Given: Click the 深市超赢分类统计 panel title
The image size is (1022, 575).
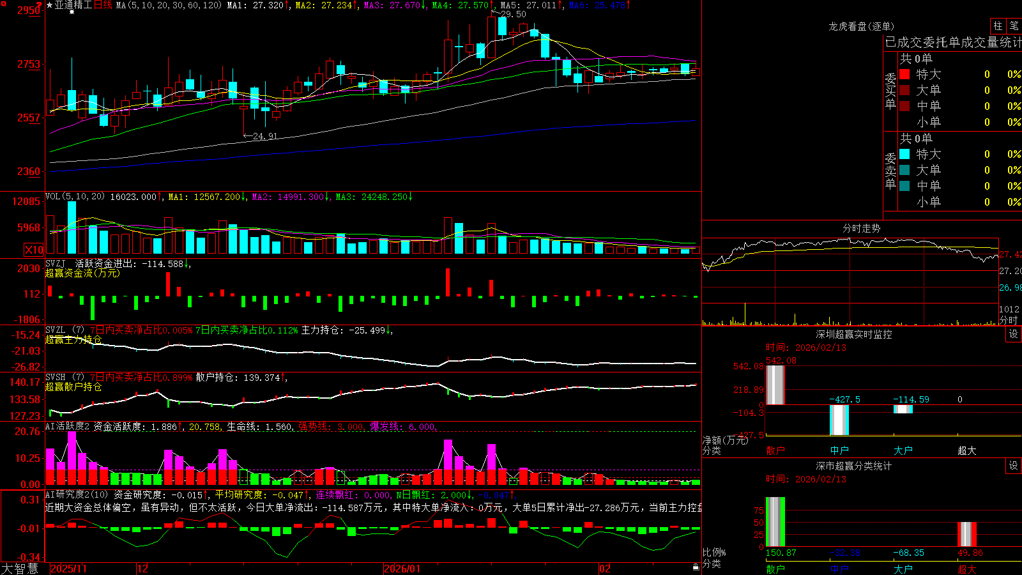Looking at the screenshot, I should [854, 466].
